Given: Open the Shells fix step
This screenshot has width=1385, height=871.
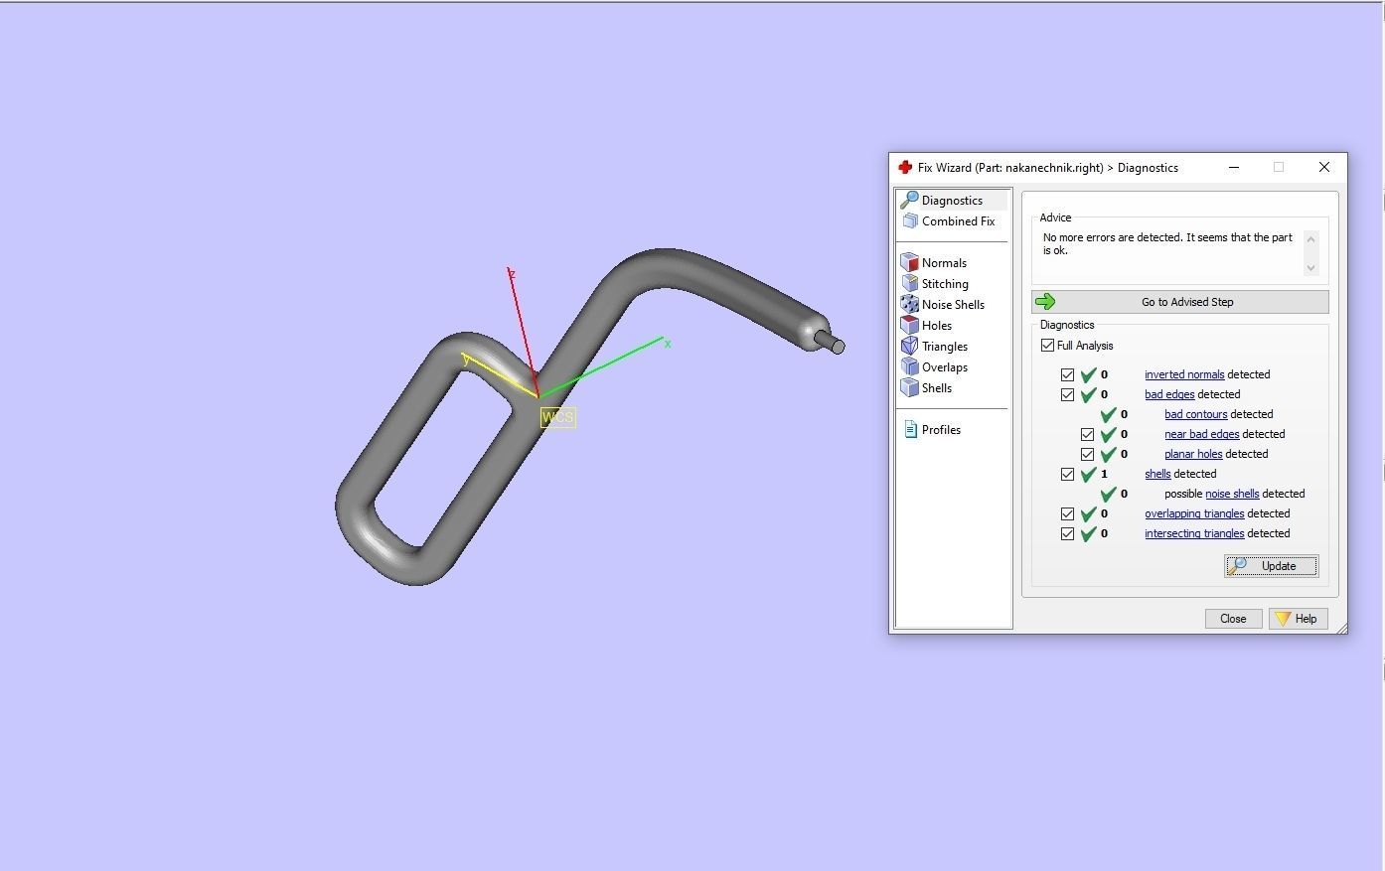Looking at the screenshot, I should (x=936, y=388).
